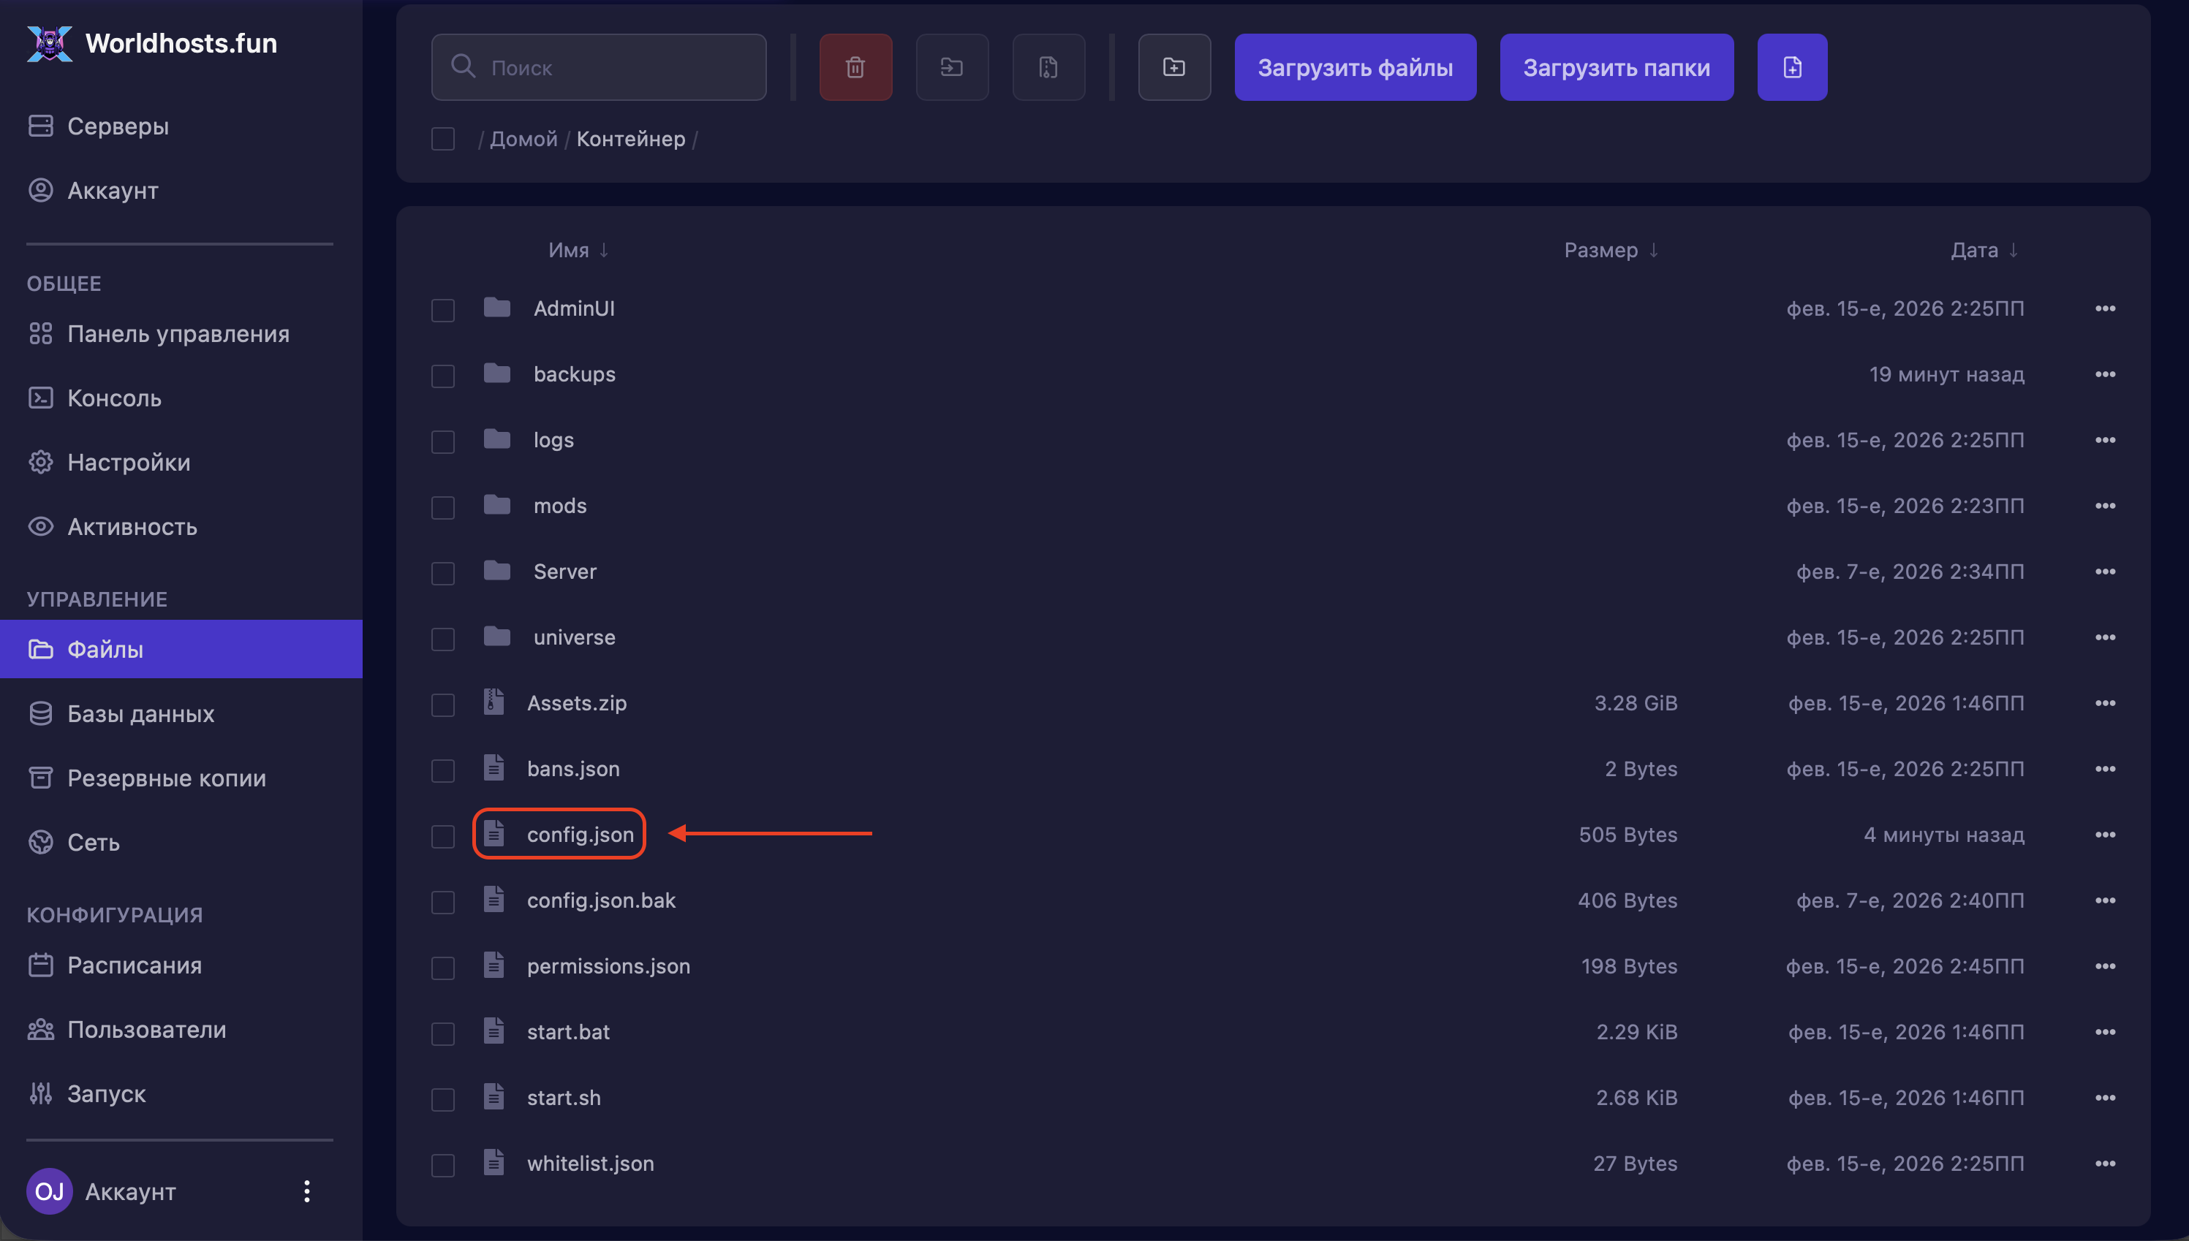Open the Assets.zip archive file

[576, 703]
